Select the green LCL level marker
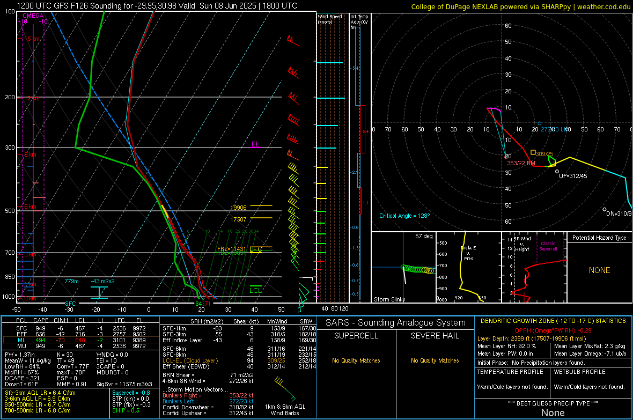 255,290
